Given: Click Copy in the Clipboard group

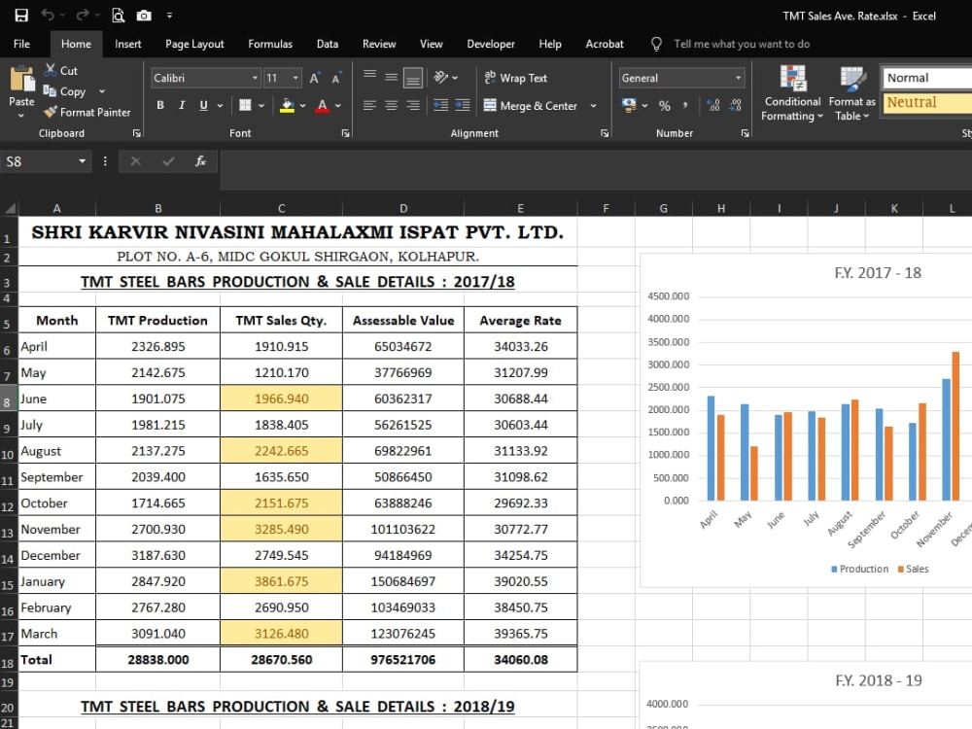Looking at the screenshot, I should (x=64, y=91).
